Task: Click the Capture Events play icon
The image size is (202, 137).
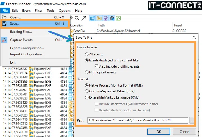Action: 4,40
